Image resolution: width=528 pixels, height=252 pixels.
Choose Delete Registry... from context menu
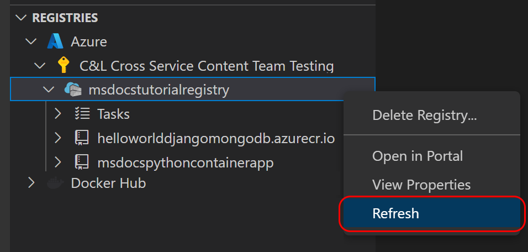tap(424, 116)
